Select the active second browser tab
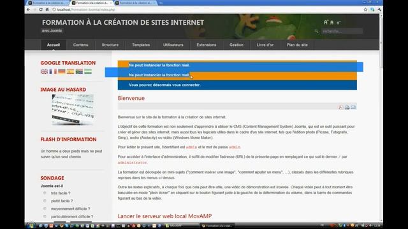Image resolution: width=408 pixels, height=229 pixels. coord(92,3)
